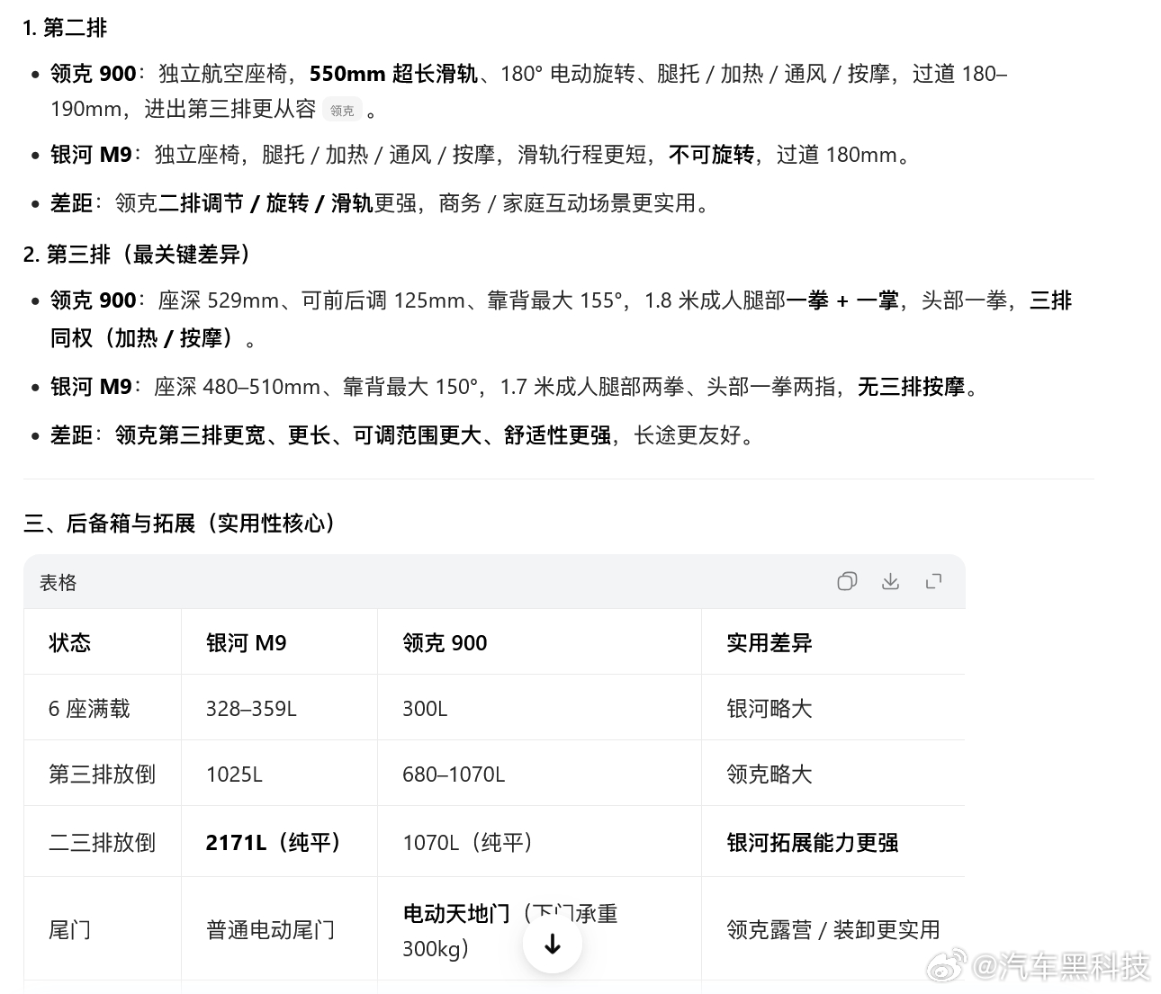This screenshot has width=1161, height=994.
Task: Select the 电动天地门 cell text
Action: coord(456,913)
